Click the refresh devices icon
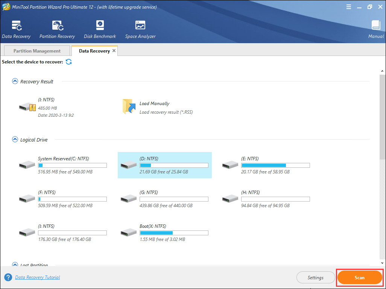 [x=68, y=62]
